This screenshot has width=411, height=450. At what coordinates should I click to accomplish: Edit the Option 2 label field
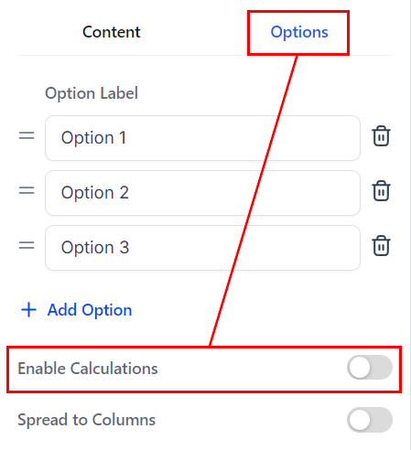click(x=202, y=193)
